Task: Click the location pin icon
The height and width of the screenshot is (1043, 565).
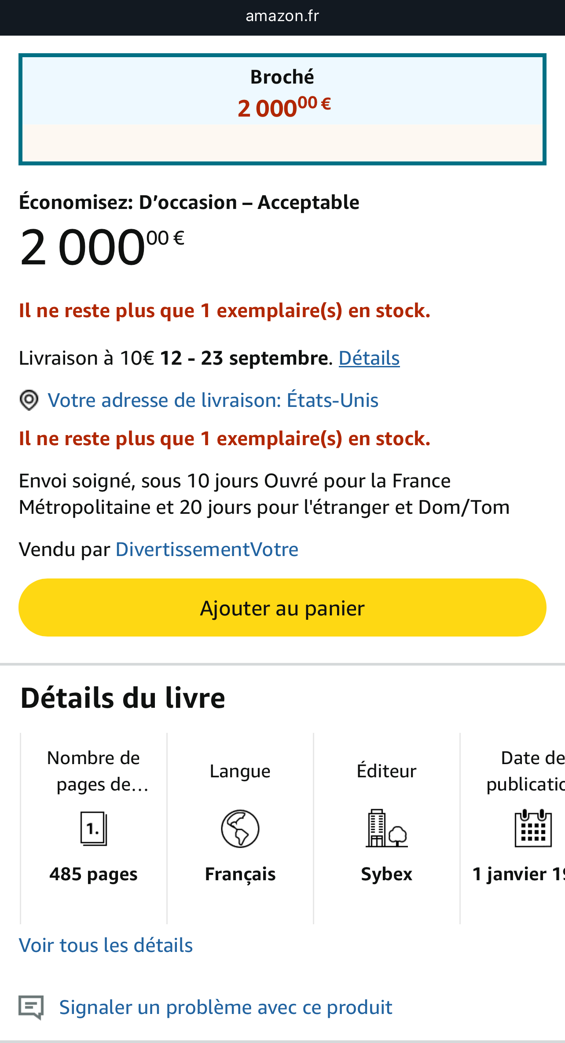Action: tap(29, 400)
